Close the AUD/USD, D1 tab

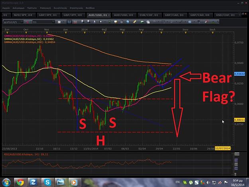coord(109,15)
